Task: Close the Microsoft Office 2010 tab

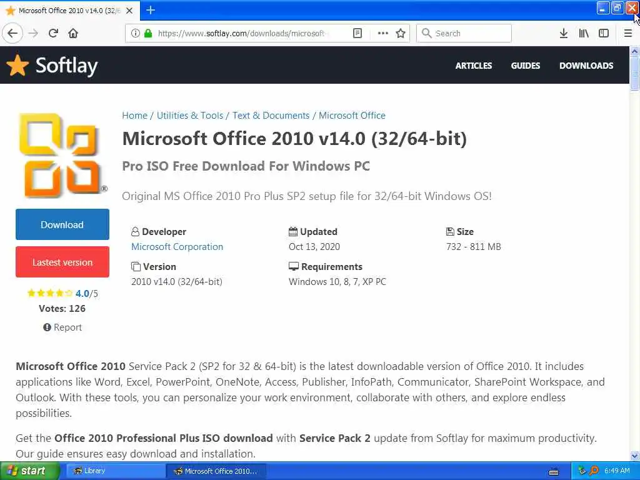Action: pos(129,11)
